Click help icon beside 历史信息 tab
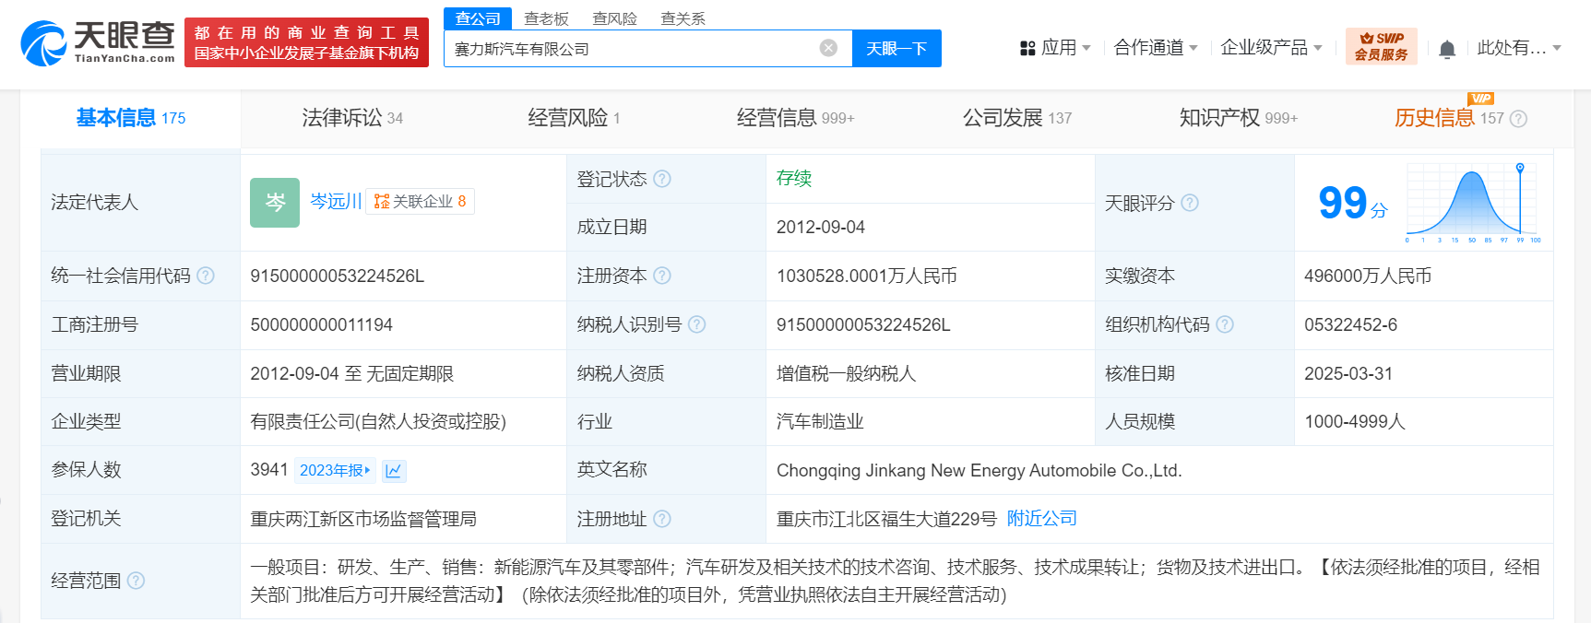Image resolution: width=1591 pixels, height=623 pixels. click(x=1519, y=119)
